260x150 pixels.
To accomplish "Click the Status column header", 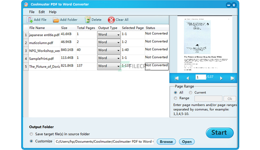I will coord(151,28).
